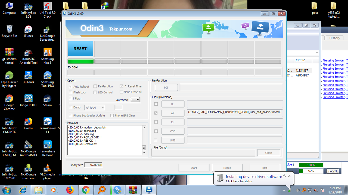This screenshot has height=195, width=348.
Task: Toggle the Auto Reboot checkbox
Action: point(71,86)
